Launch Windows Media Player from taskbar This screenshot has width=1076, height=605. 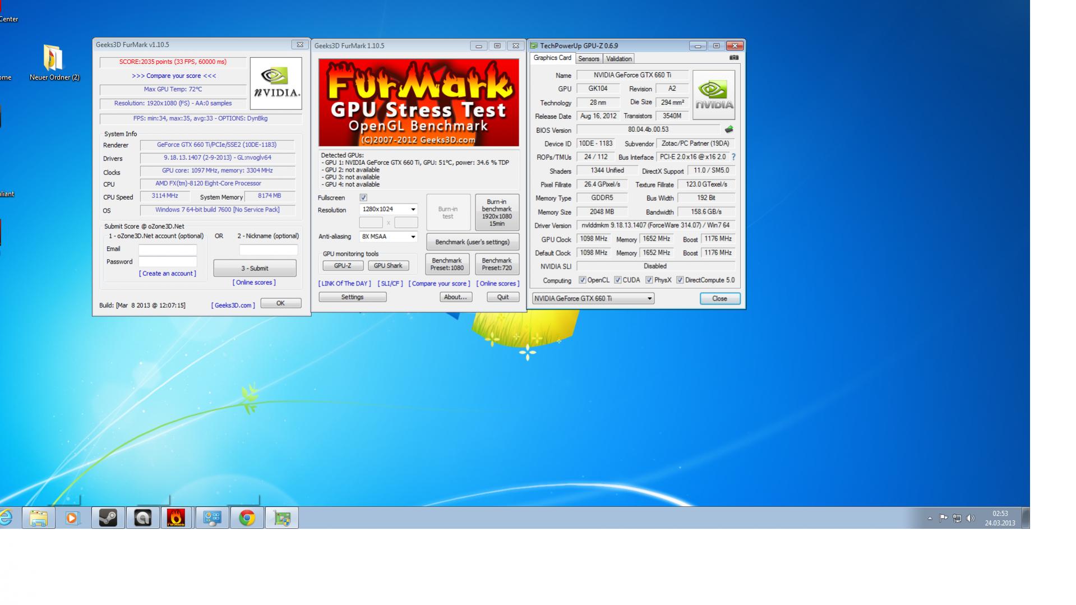[x=73, y=518]
